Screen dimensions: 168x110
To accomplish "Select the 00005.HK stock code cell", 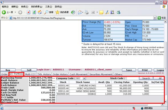I will point(63,88).
